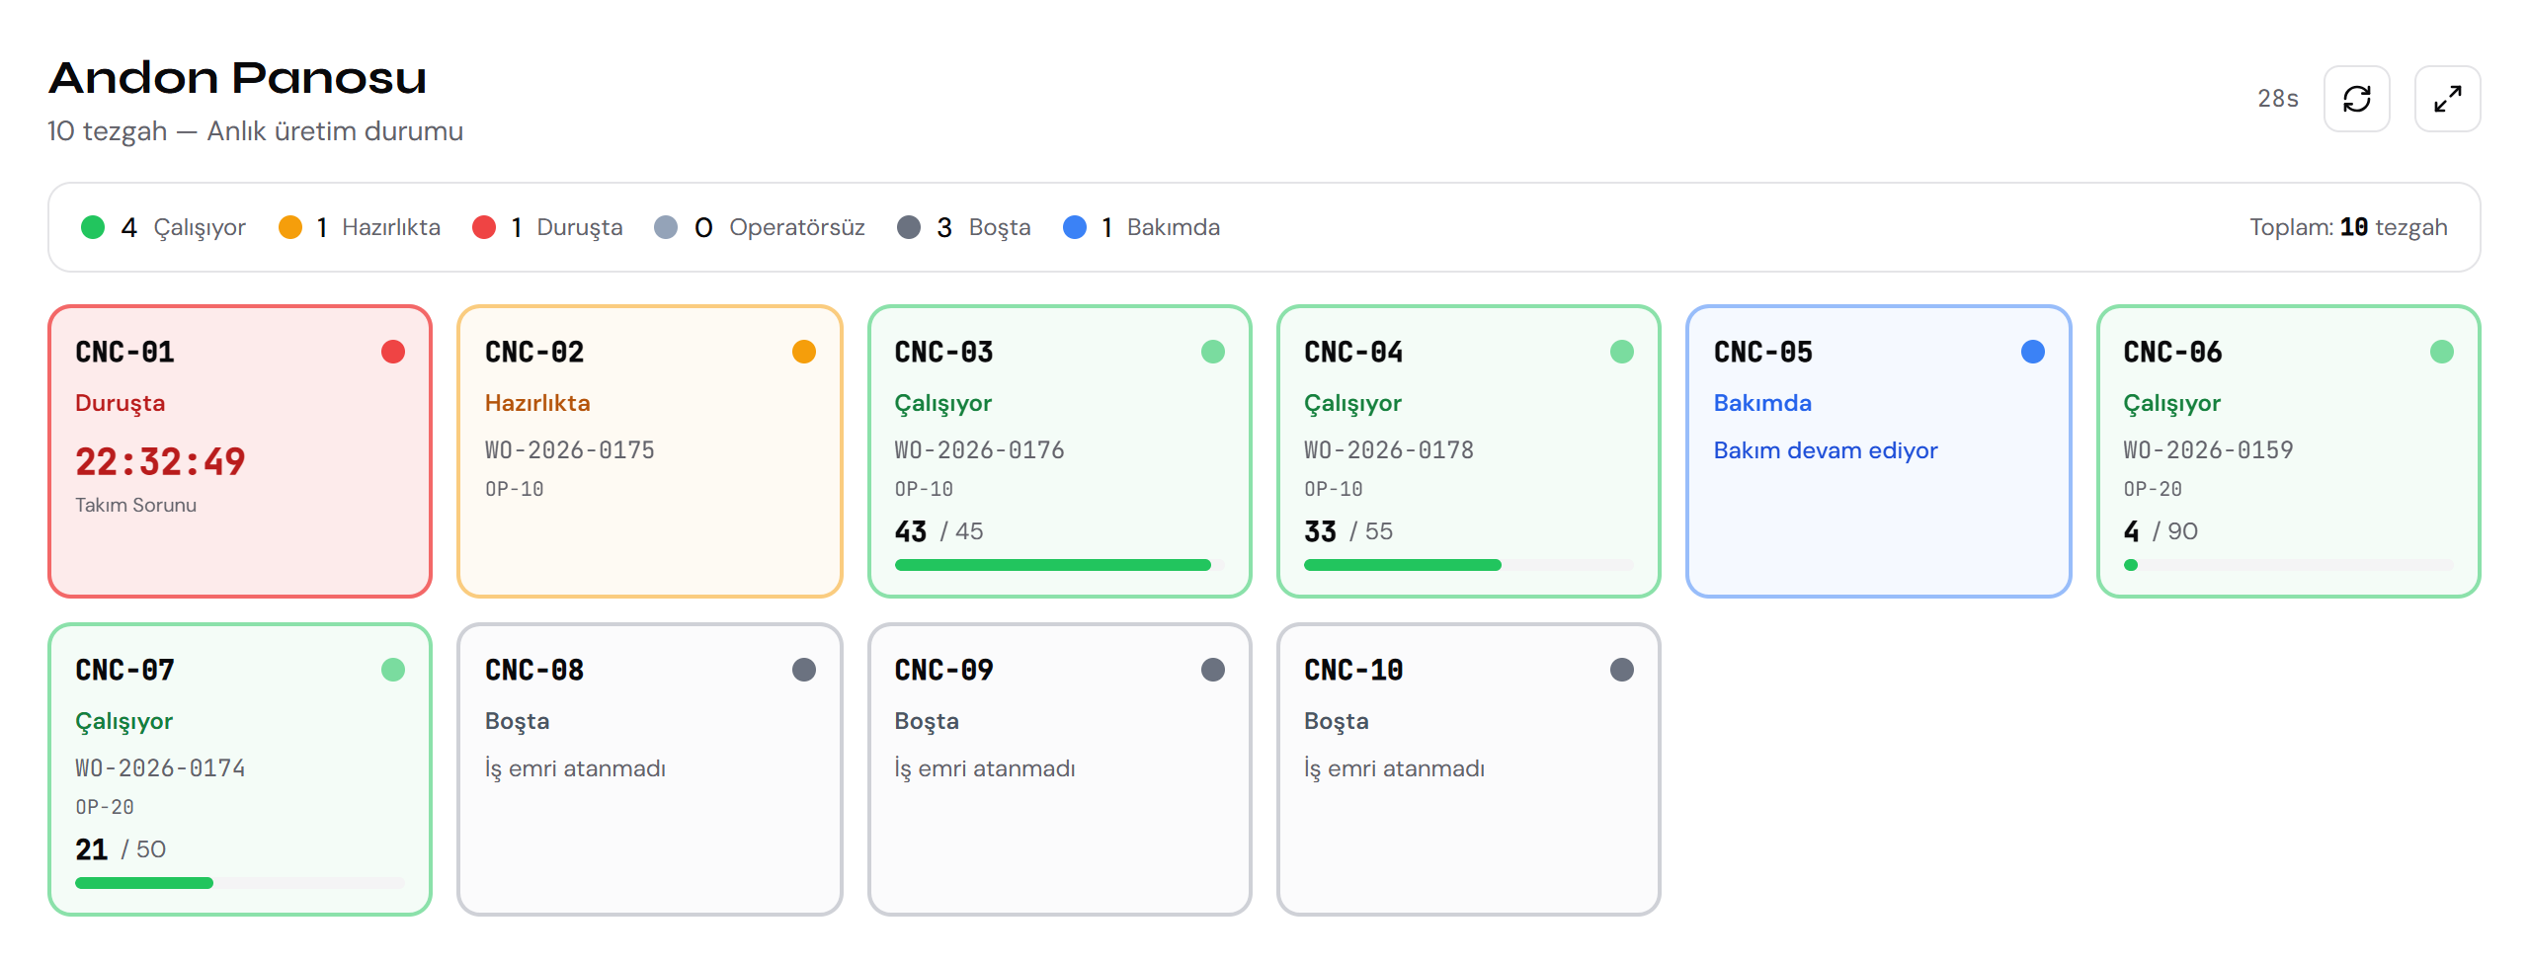
Task: Click İş emri atanmadı on CNC-08
Action: [x=575, y=768]
